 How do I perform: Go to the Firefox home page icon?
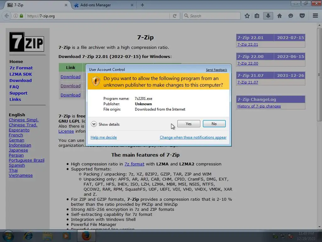click(280, 16)
